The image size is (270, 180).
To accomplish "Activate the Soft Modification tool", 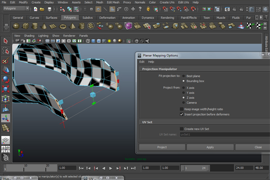I will [6, 108].
